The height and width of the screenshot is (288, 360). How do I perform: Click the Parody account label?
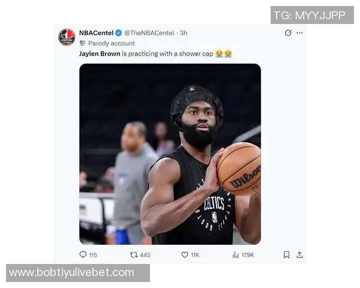(112, 43)
